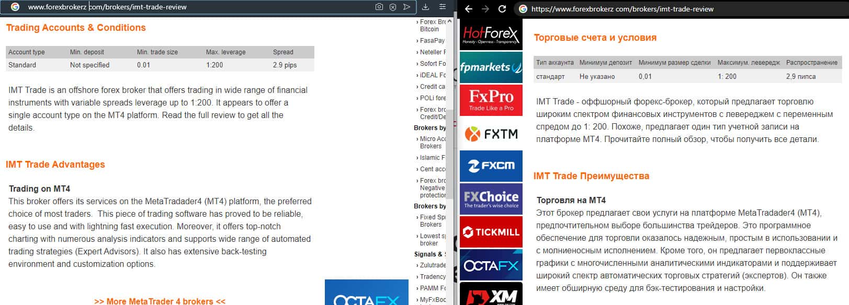
Task: Click the snapshot camera icon in left browser
Action: (379, 7)
